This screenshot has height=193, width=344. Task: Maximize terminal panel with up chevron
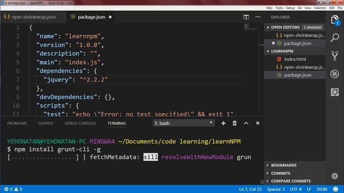pyautogui.click(x=246, y=123)
